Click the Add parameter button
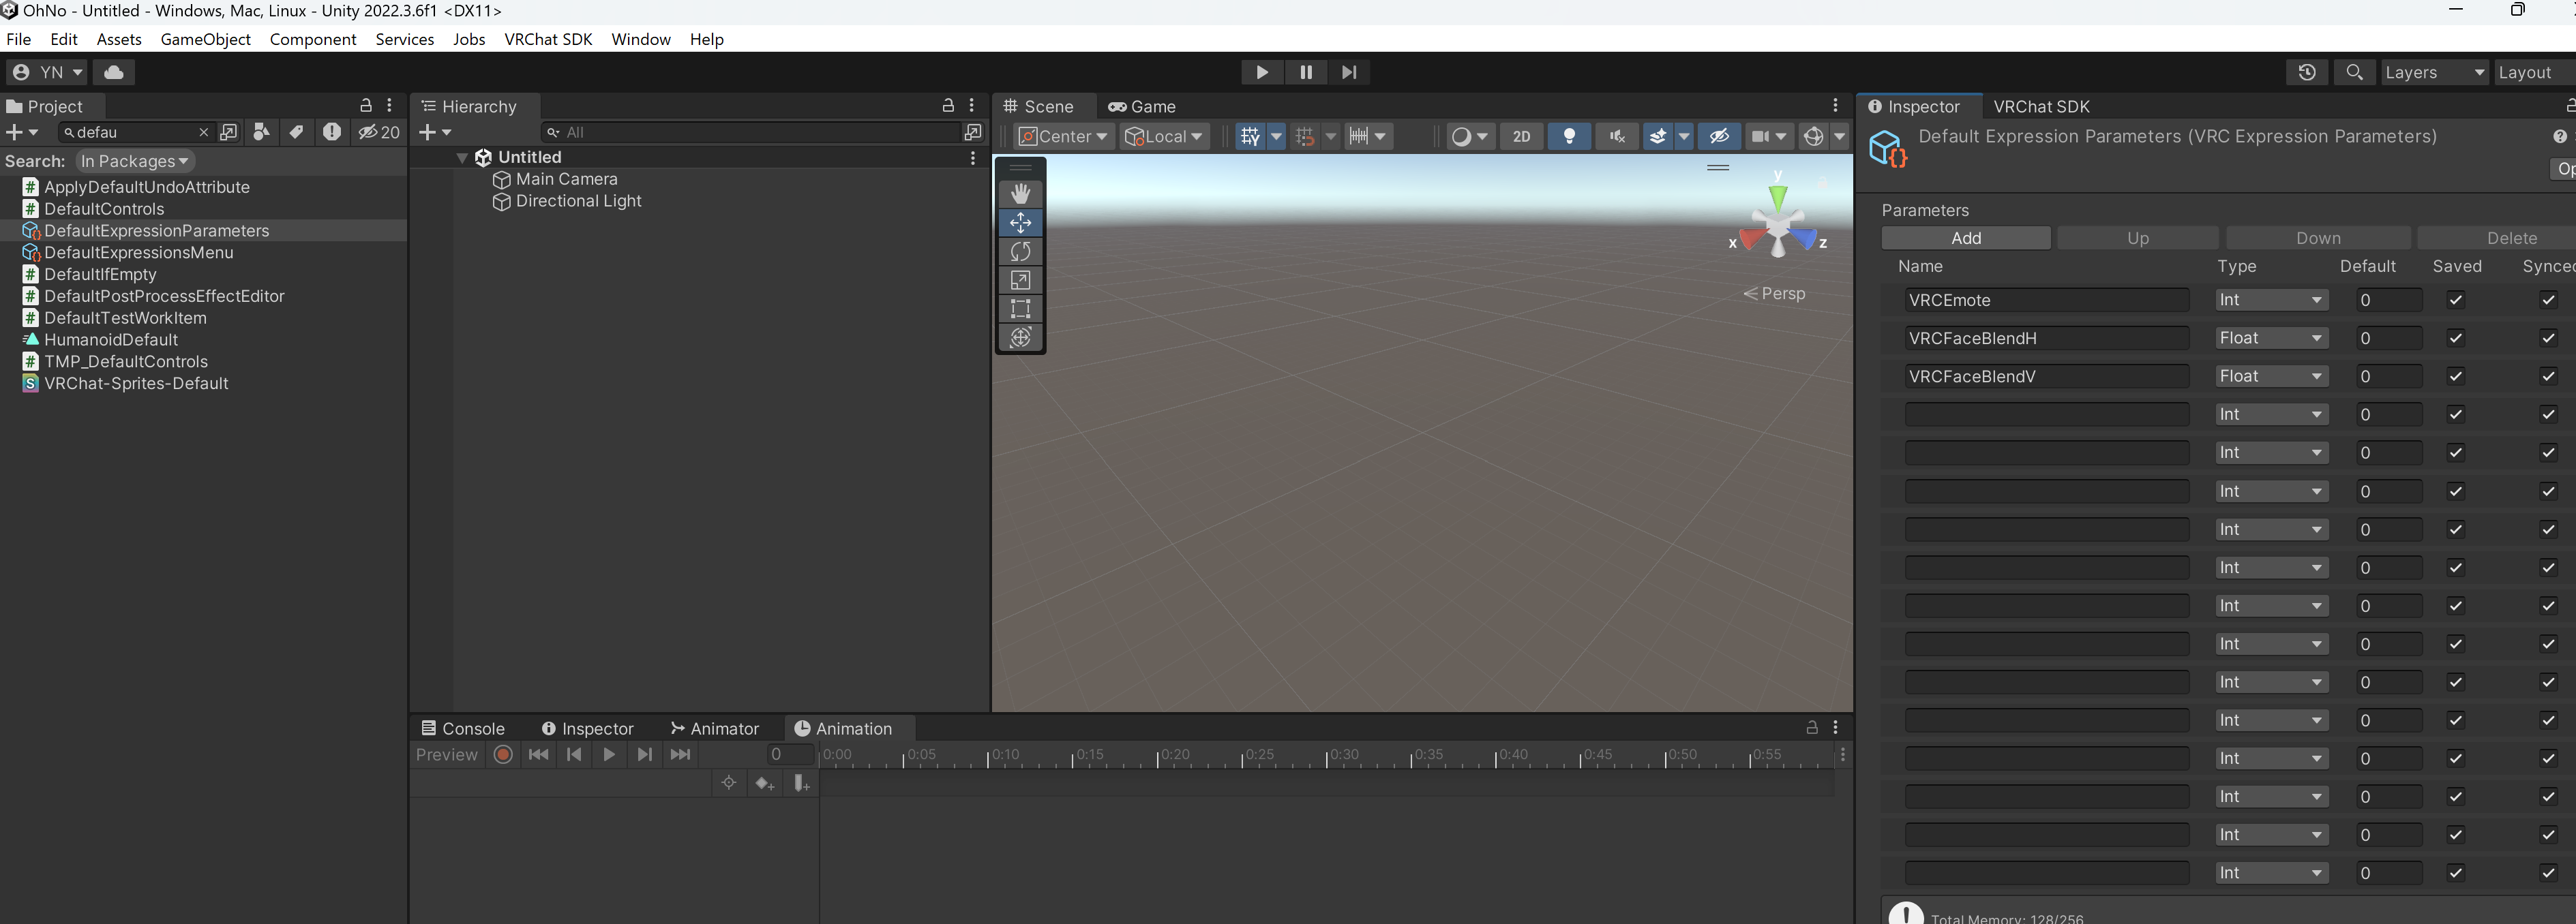The height and width of the screenshot is (924, 2576). coord(1965,238)
